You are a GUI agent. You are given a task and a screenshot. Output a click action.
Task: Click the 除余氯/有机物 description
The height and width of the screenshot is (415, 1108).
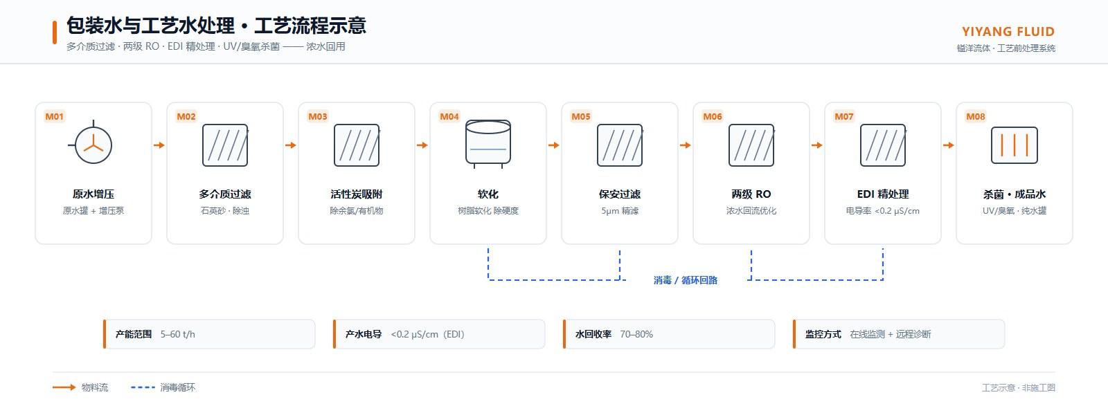pos(357,211)
